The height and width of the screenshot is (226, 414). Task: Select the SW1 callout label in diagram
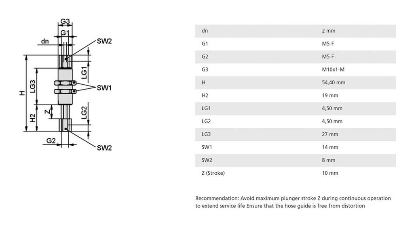tap(104, 88)
